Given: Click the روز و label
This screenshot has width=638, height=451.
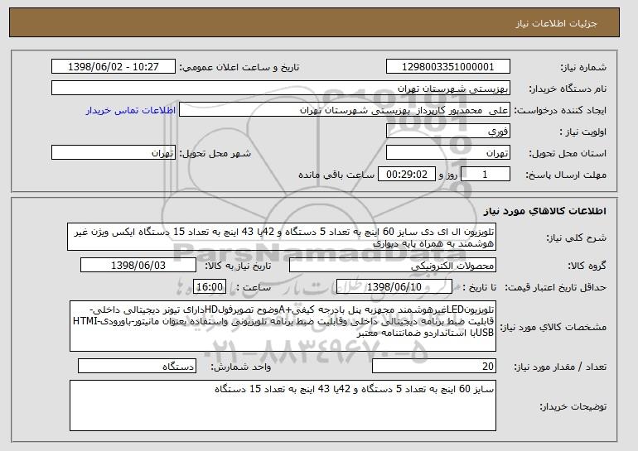Looking at the screenshot, I should pos(448,175).
